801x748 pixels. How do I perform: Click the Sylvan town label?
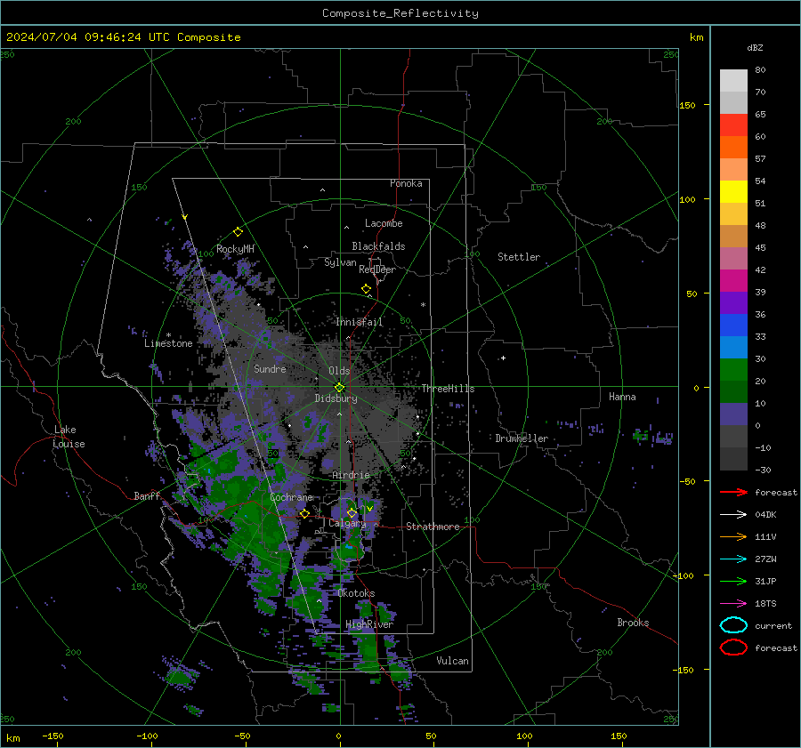tap(340, 262)
